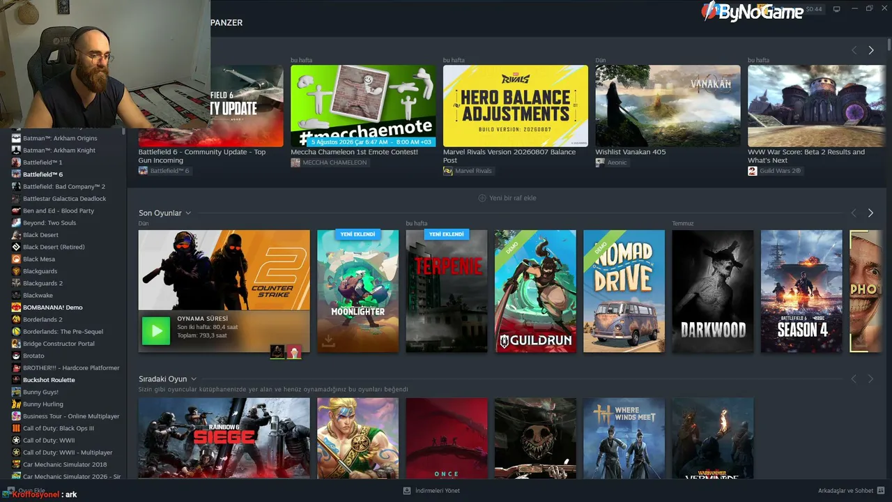
Task: Open the Hero Balance Adjustments news image
Action: tap(516, 106)
